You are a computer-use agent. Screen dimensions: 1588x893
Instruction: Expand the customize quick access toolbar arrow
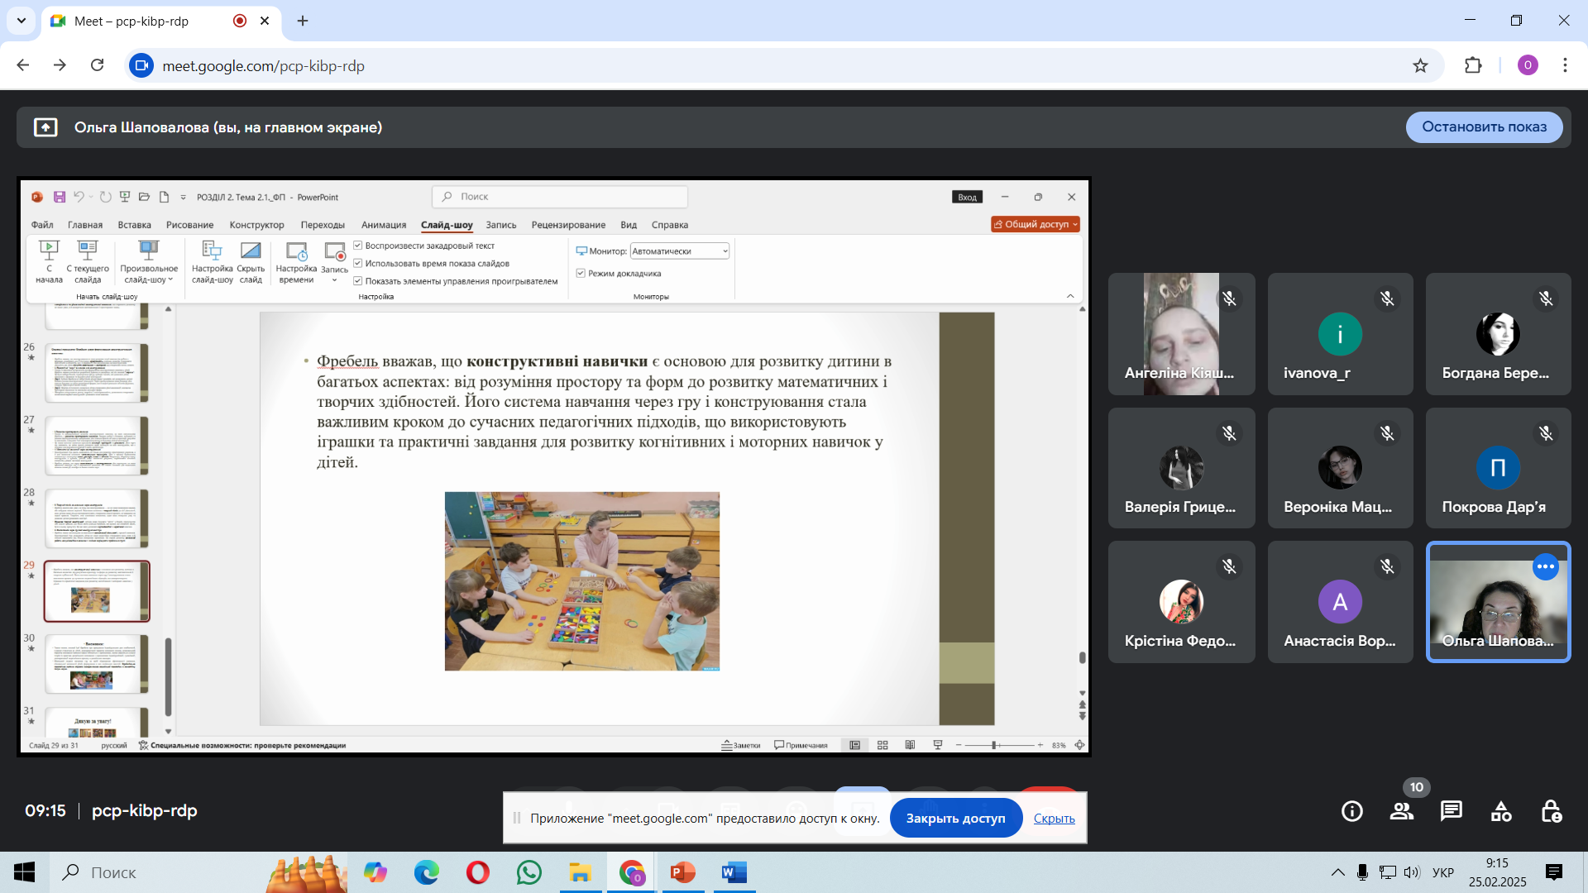tap(184, 198)
